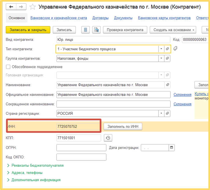Show КПП history with clock icon
The image size is (210, 190).
point(108,138)
